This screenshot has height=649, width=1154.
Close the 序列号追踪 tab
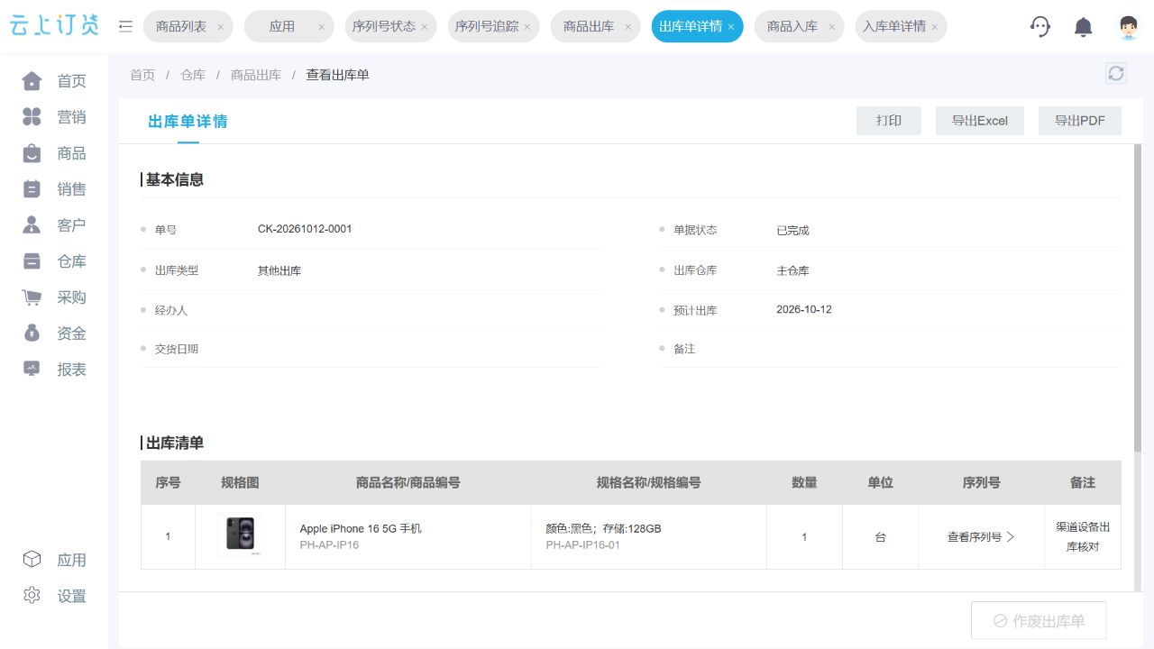click(527, 27)
